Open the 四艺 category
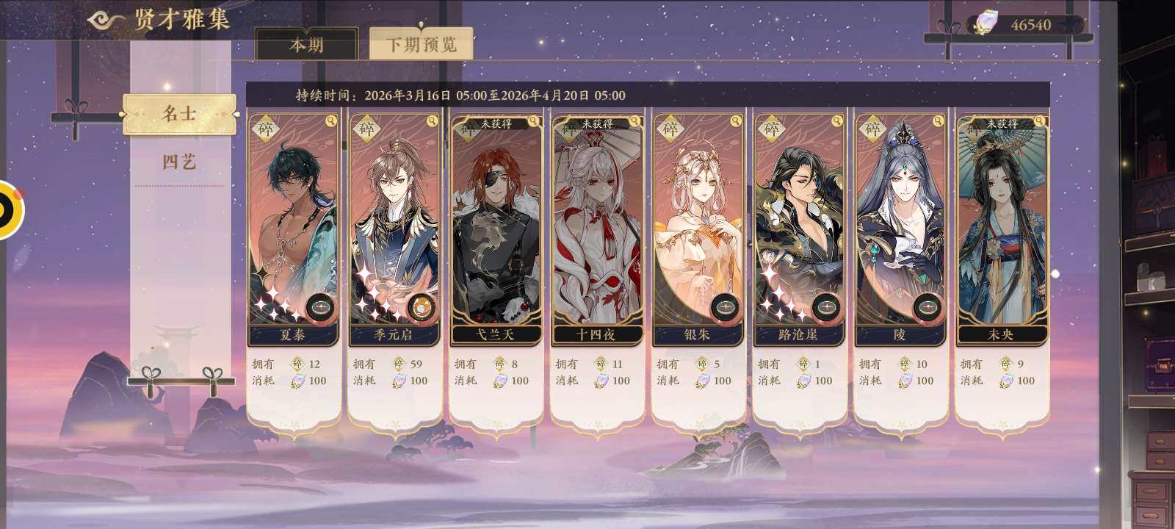This screenshot has width=1175, height=529. tap(179, 162)
